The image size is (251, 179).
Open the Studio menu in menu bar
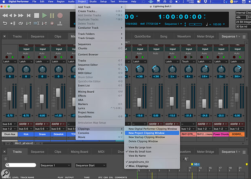93,2
